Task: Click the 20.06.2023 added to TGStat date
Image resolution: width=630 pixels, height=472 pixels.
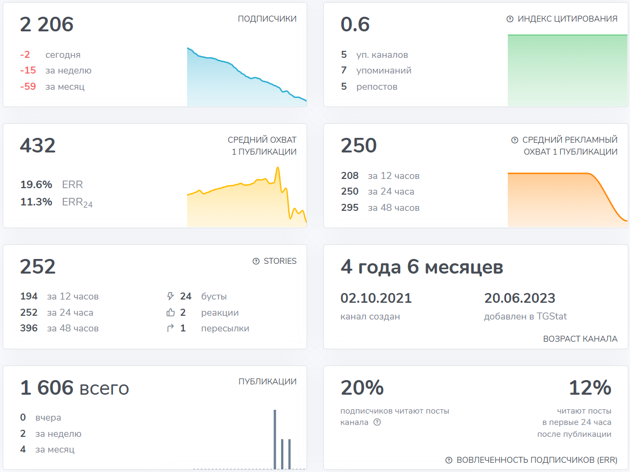Action: pos(519,298)
